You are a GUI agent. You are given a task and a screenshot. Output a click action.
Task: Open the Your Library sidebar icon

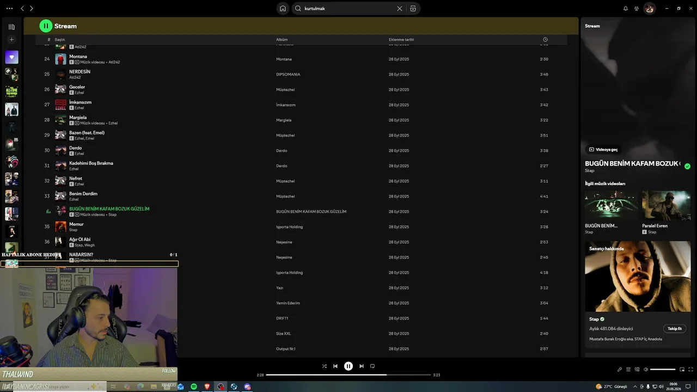(11, 27)
